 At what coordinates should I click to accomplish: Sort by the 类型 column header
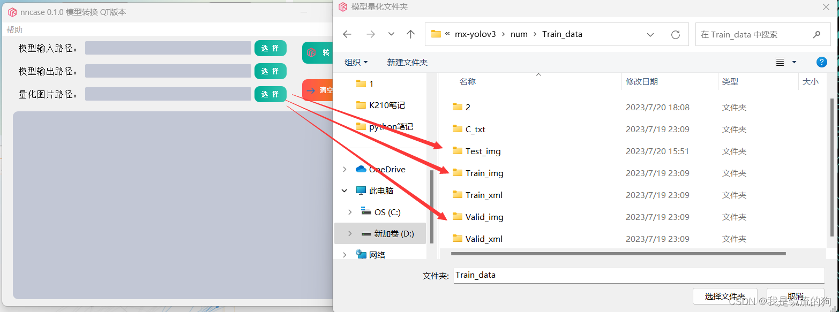tap(730, 82)
